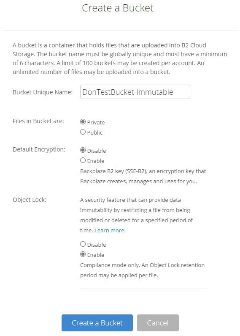This screenshot has height=336, width=240.
Task: Click the SSE-B2 encryption key description
Action: pos(143,176)
